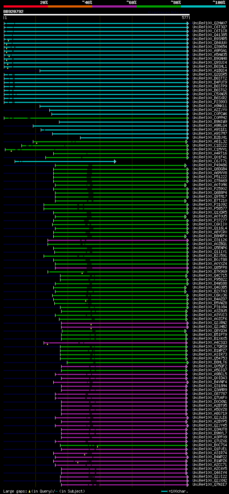Select hit label UniRef100_D0CKN1
The width and height of the screenshot is (229, 494).
click(210, 402)
